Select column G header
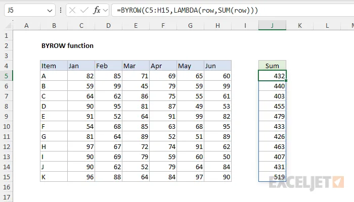 click(x=191, y=25)
